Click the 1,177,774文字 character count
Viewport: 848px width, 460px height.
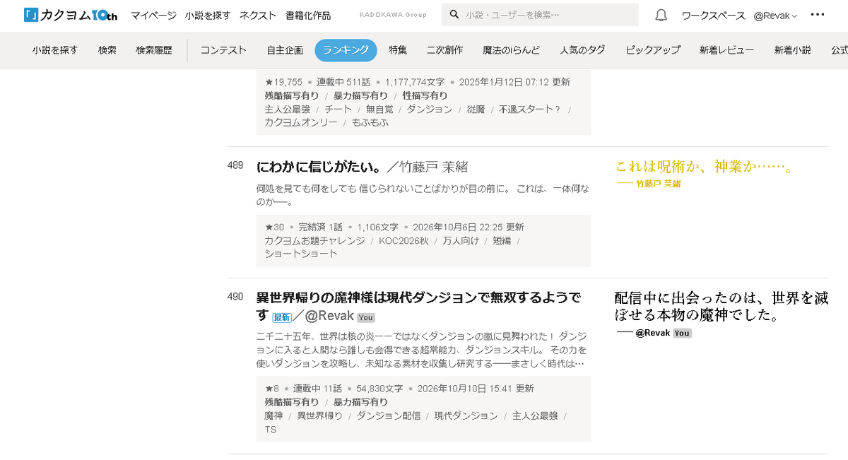[x=415, y=82]
